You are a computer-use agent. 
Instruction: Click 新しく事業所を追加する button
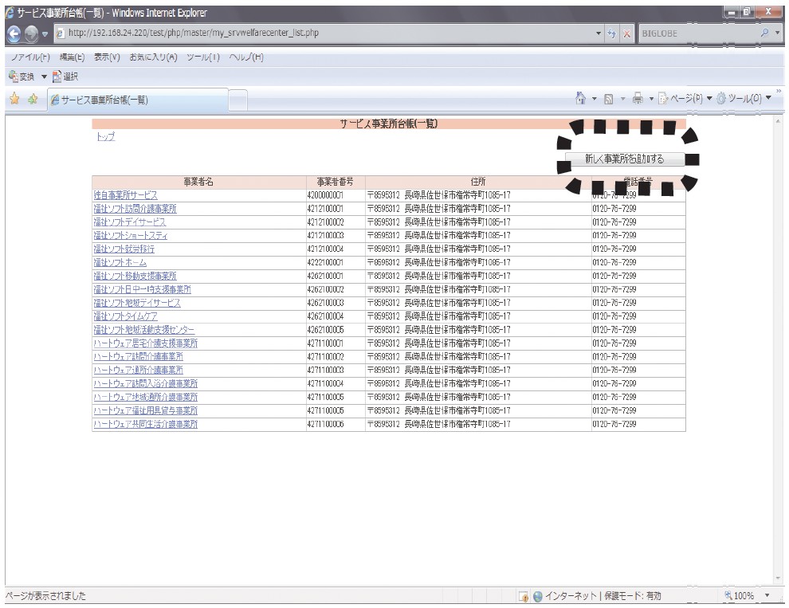pyautogui.click(x=624, y=159)
